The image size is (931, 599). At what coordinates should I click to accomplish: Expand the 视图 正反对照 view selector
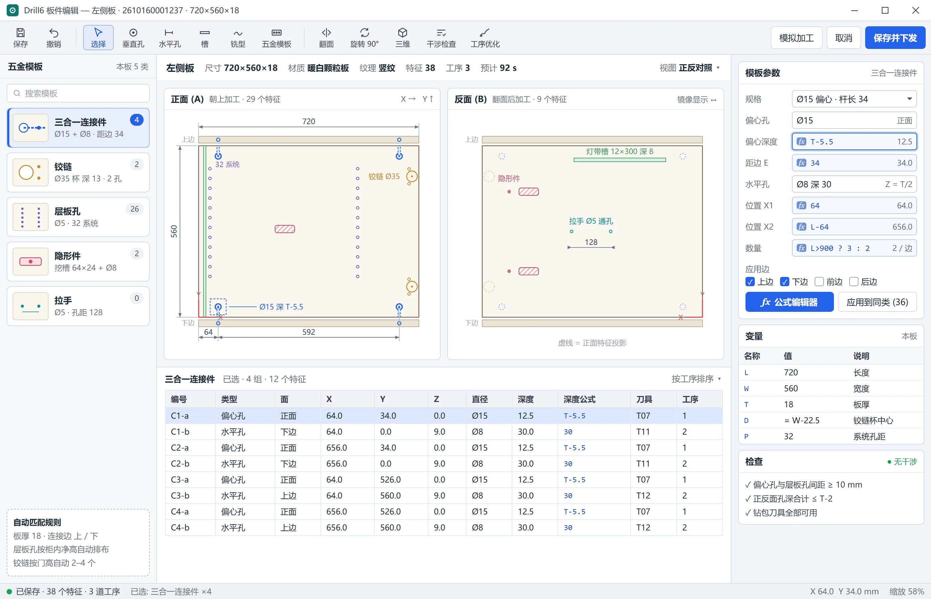pyautogui.click(x=690, y=68)
